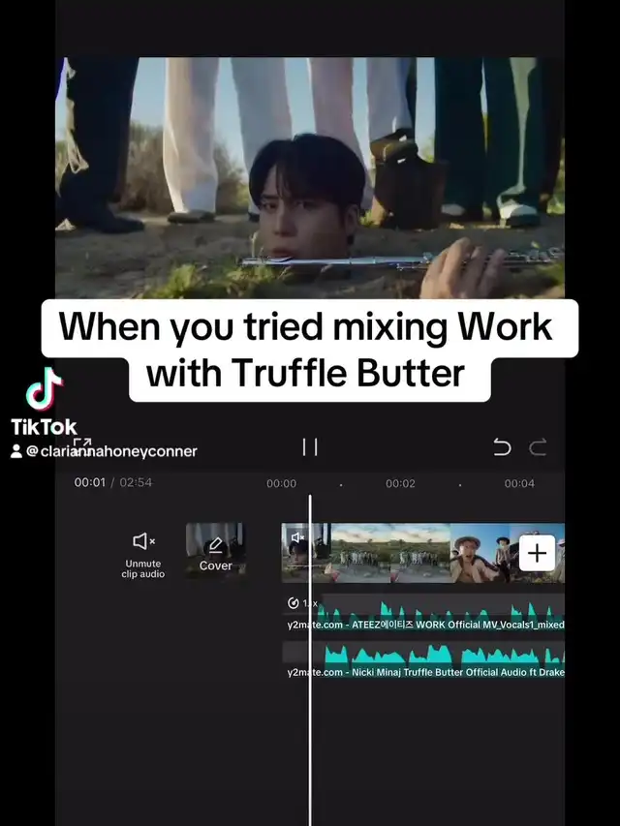
Task: Select the landscape group scene video clip
Action: [390, 553]
